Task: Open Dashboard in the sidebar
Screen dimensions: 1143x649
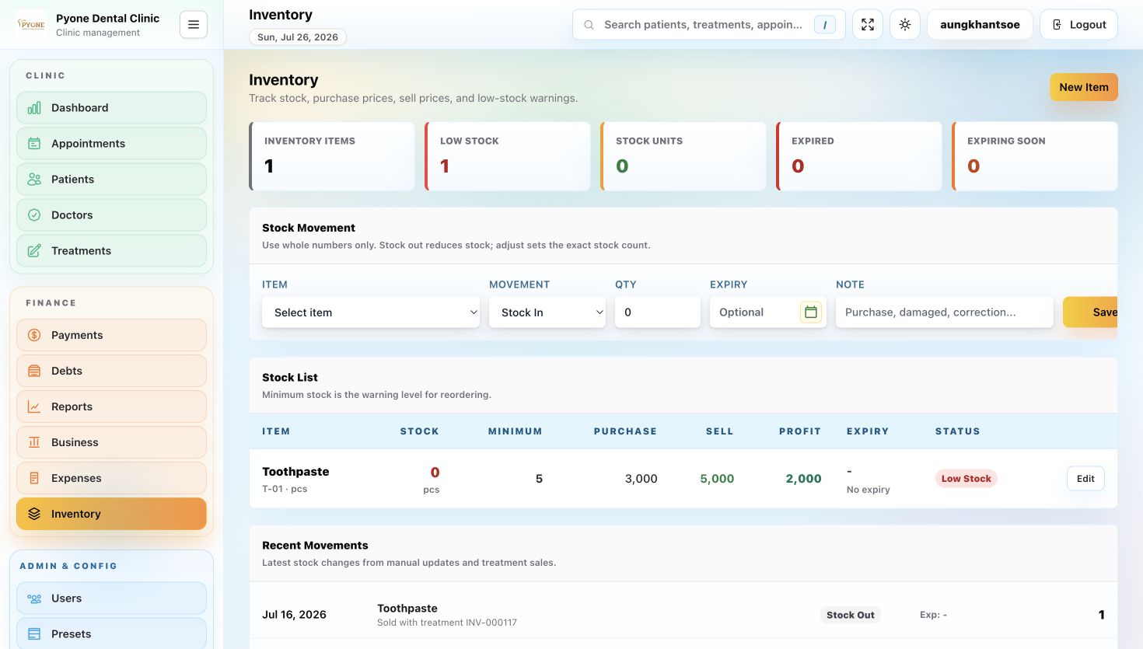Action: [111, 108]
